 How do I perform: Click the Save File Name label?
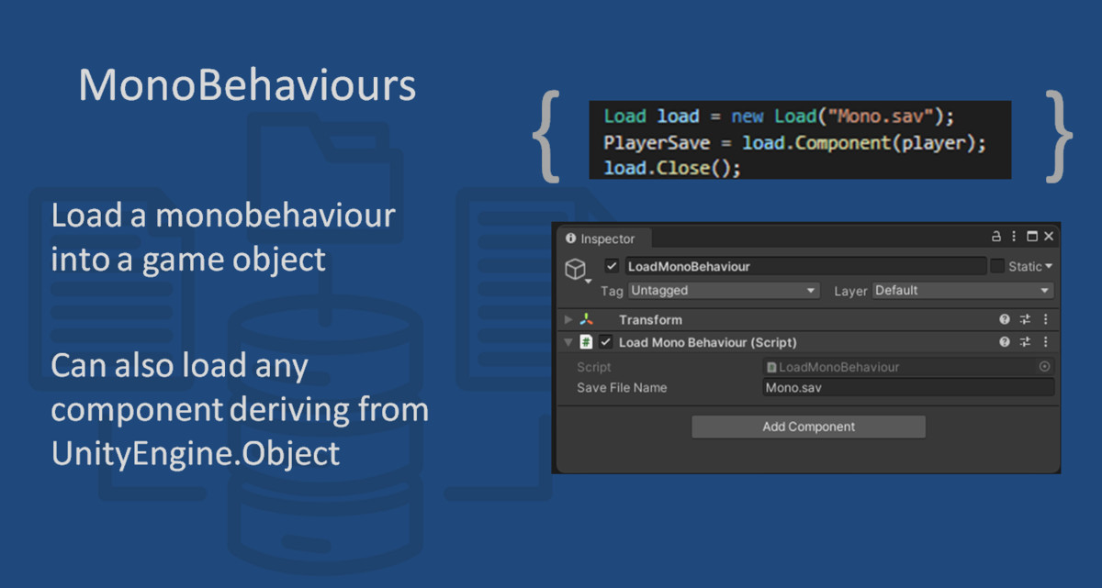tap(622, 388)
